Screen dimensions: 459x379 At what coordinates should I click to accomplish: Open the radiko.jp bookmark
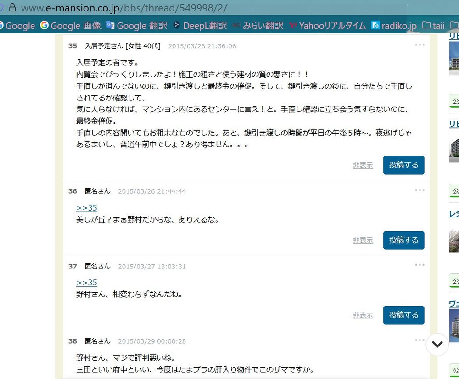click(x=394, y=26)
